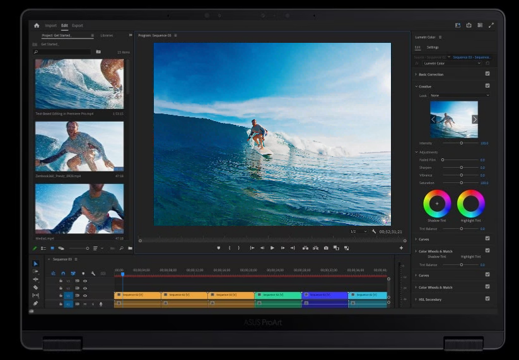Open the Libraries panel tab
The image size is (519, 360).
(107, 35)
